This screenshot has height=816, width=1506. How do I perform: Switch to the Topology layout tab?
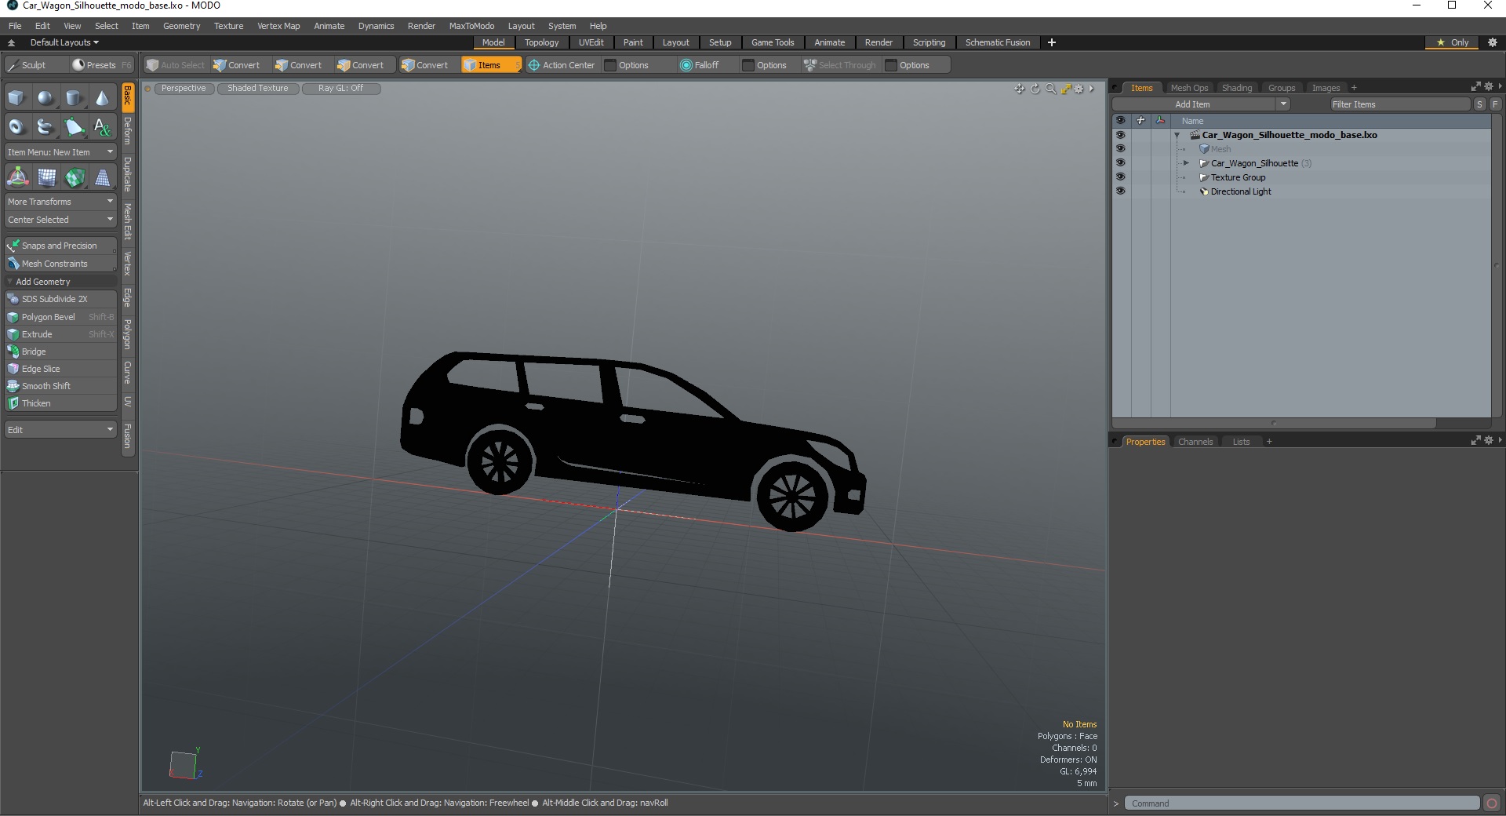[541, 42]
